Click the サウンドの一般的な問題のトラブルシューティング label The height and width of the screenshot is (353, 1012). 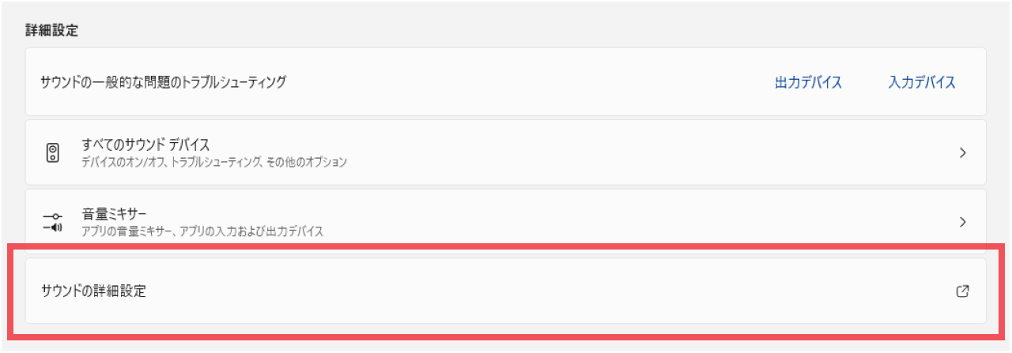coord(163,82)
